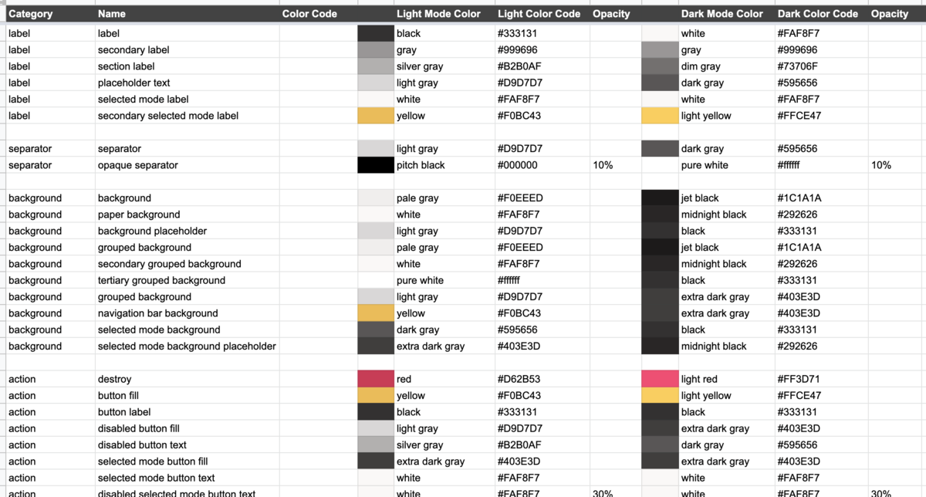
Task: Click the light yellow swatch for button fill
Action: (660, 396)
